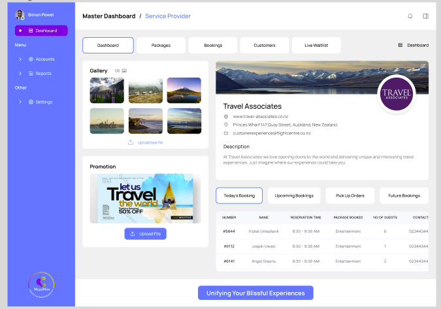
Task: Click the Dashboard stack icon at top right
Action: pos(400,45)
